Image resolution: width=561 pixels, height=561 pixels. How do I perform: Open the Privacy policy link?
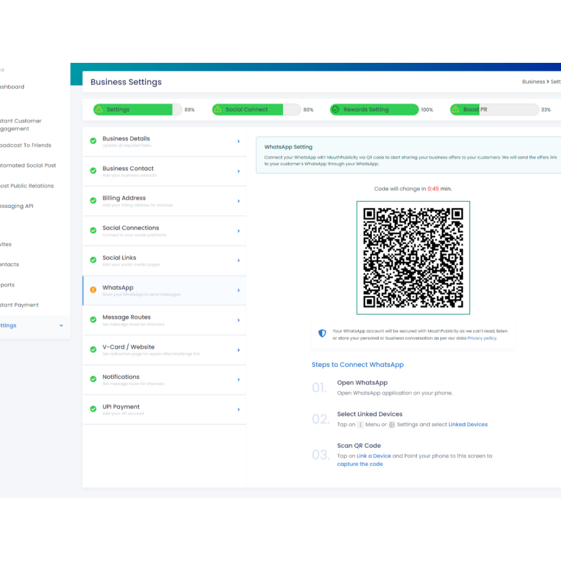(482, 338)
